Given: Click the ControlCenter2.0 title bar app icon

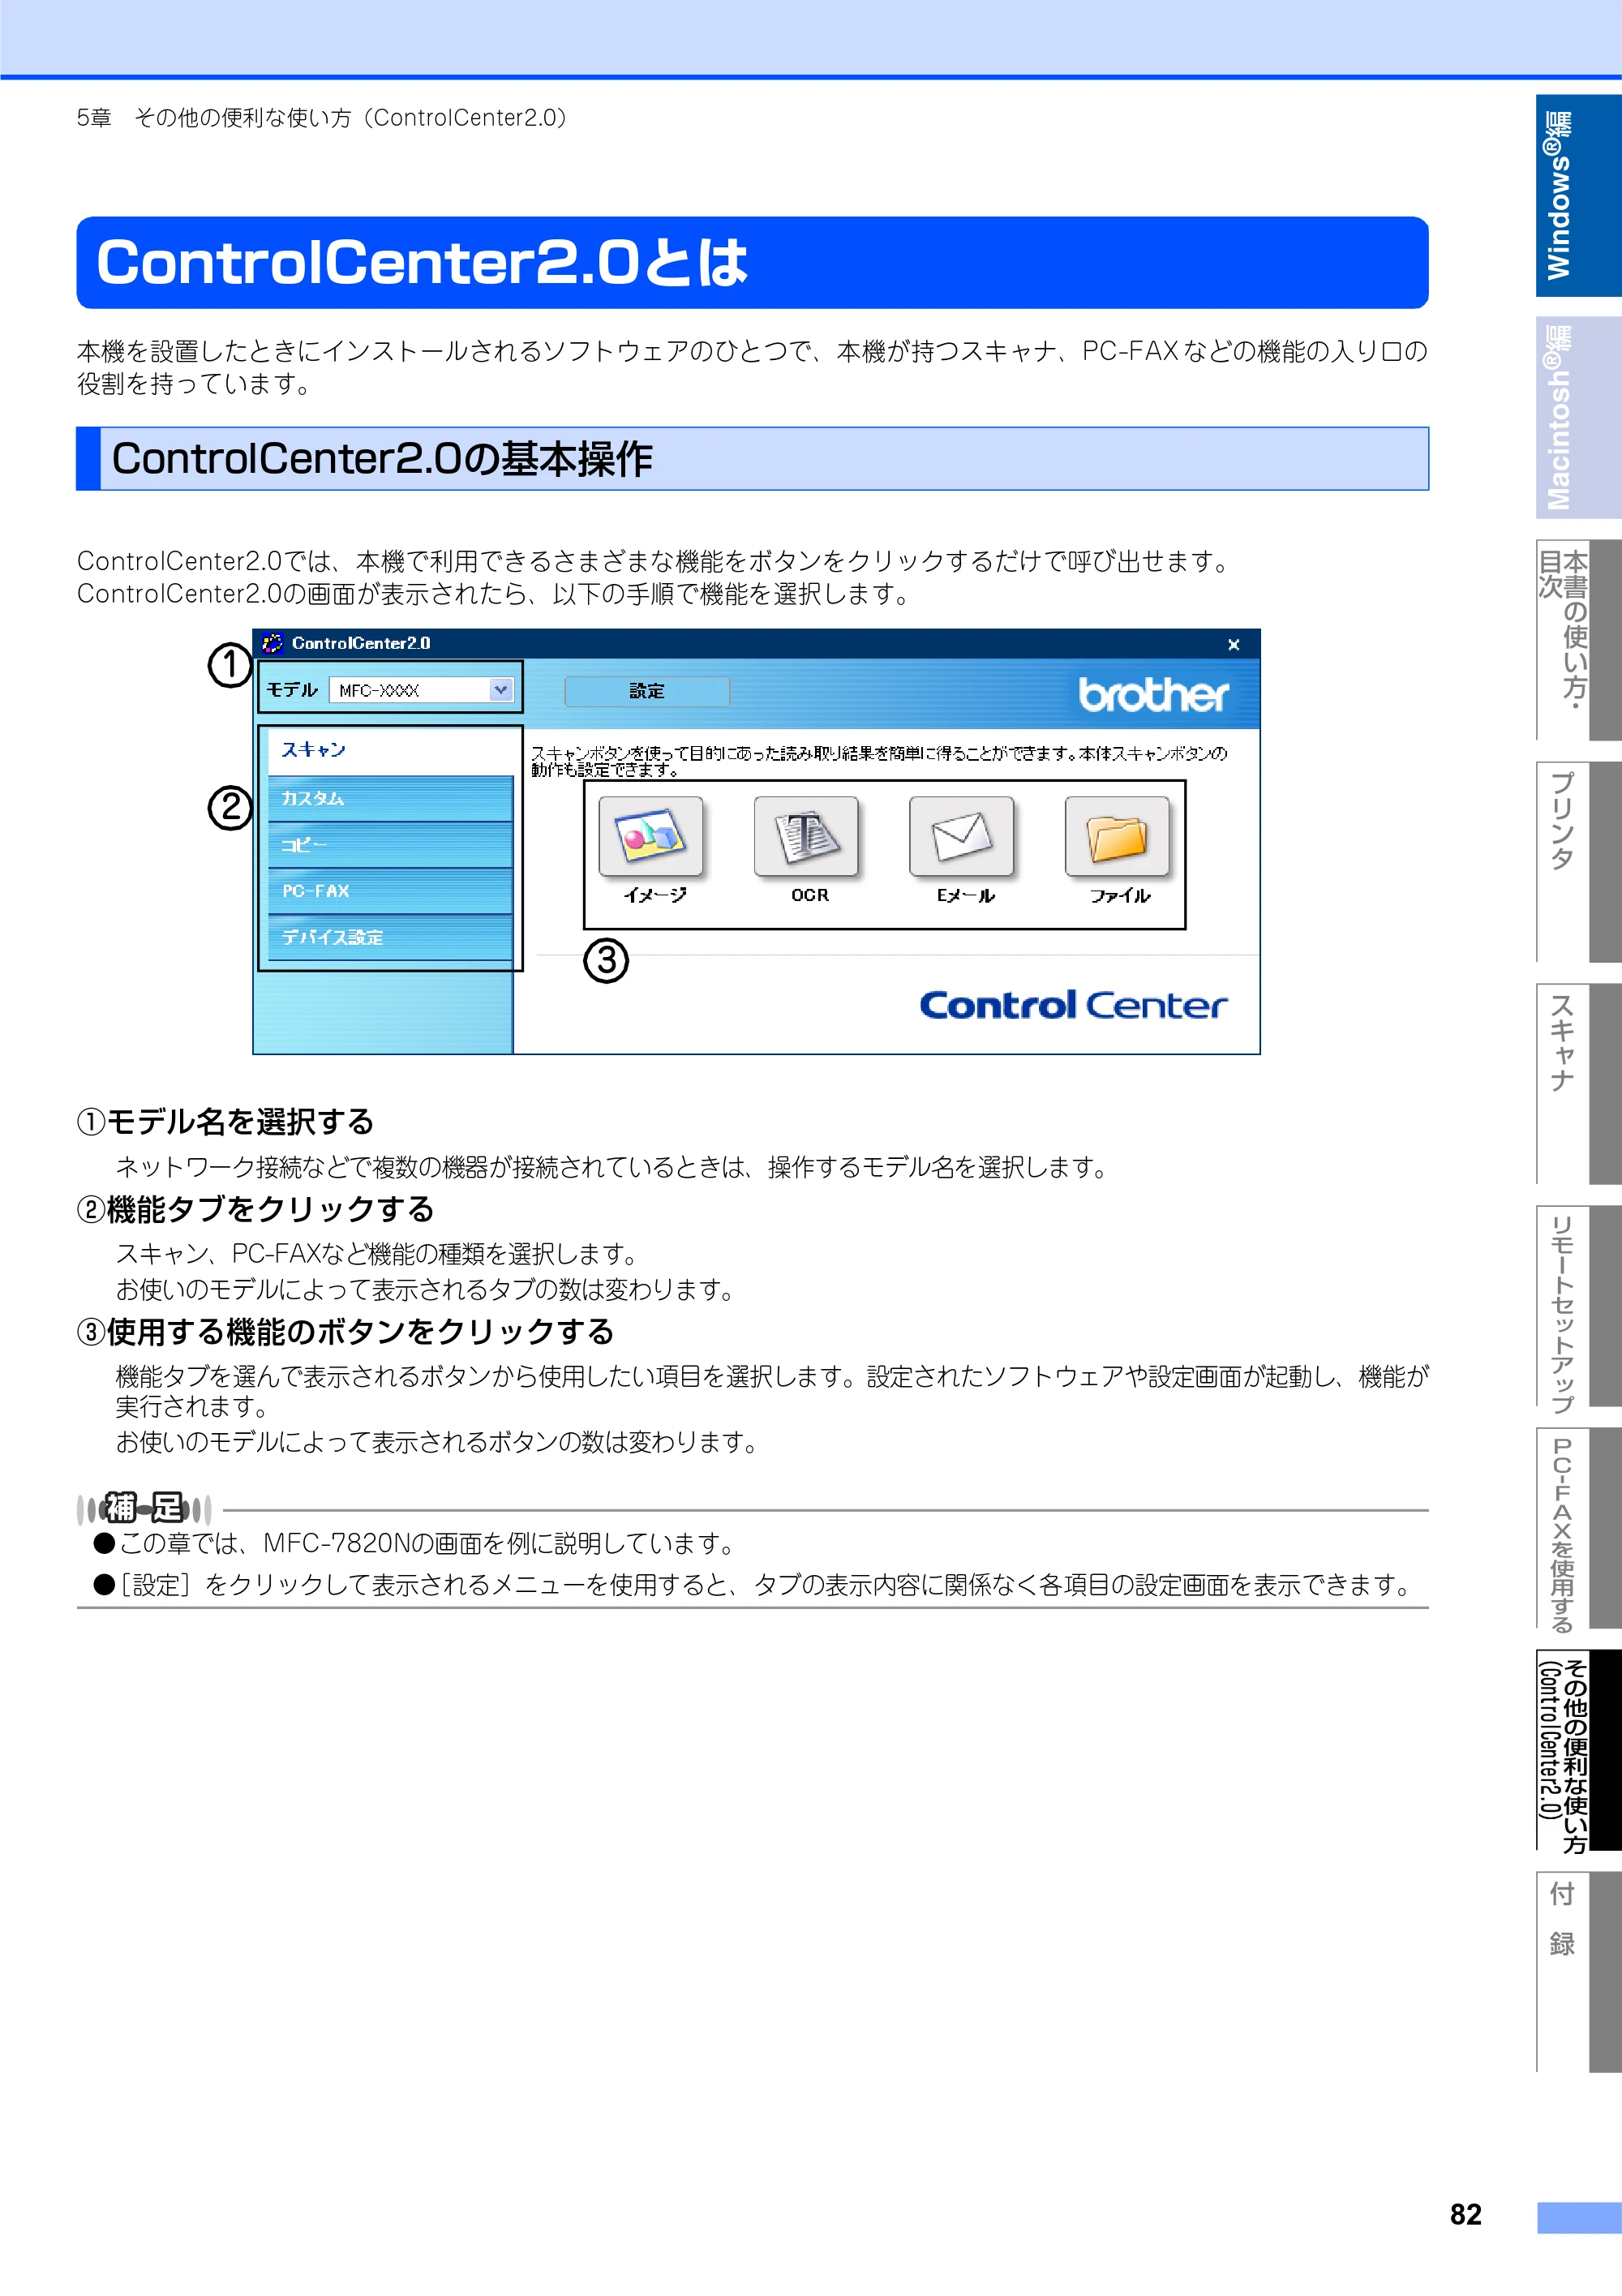Looking at the screenshot, I should (272, 643).
